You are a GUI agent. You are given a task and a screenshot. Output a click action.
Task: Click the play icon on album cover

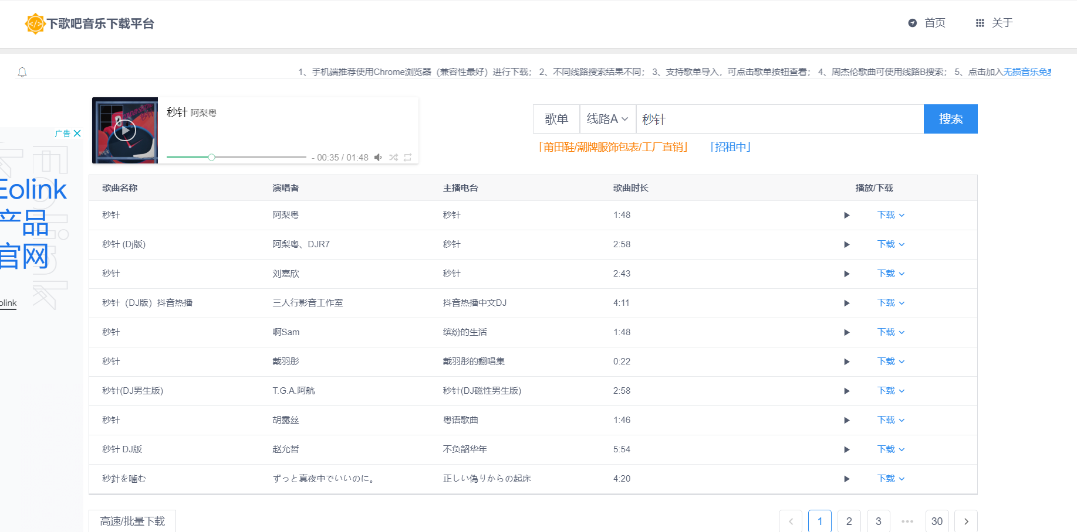click(x=124, y=130)
